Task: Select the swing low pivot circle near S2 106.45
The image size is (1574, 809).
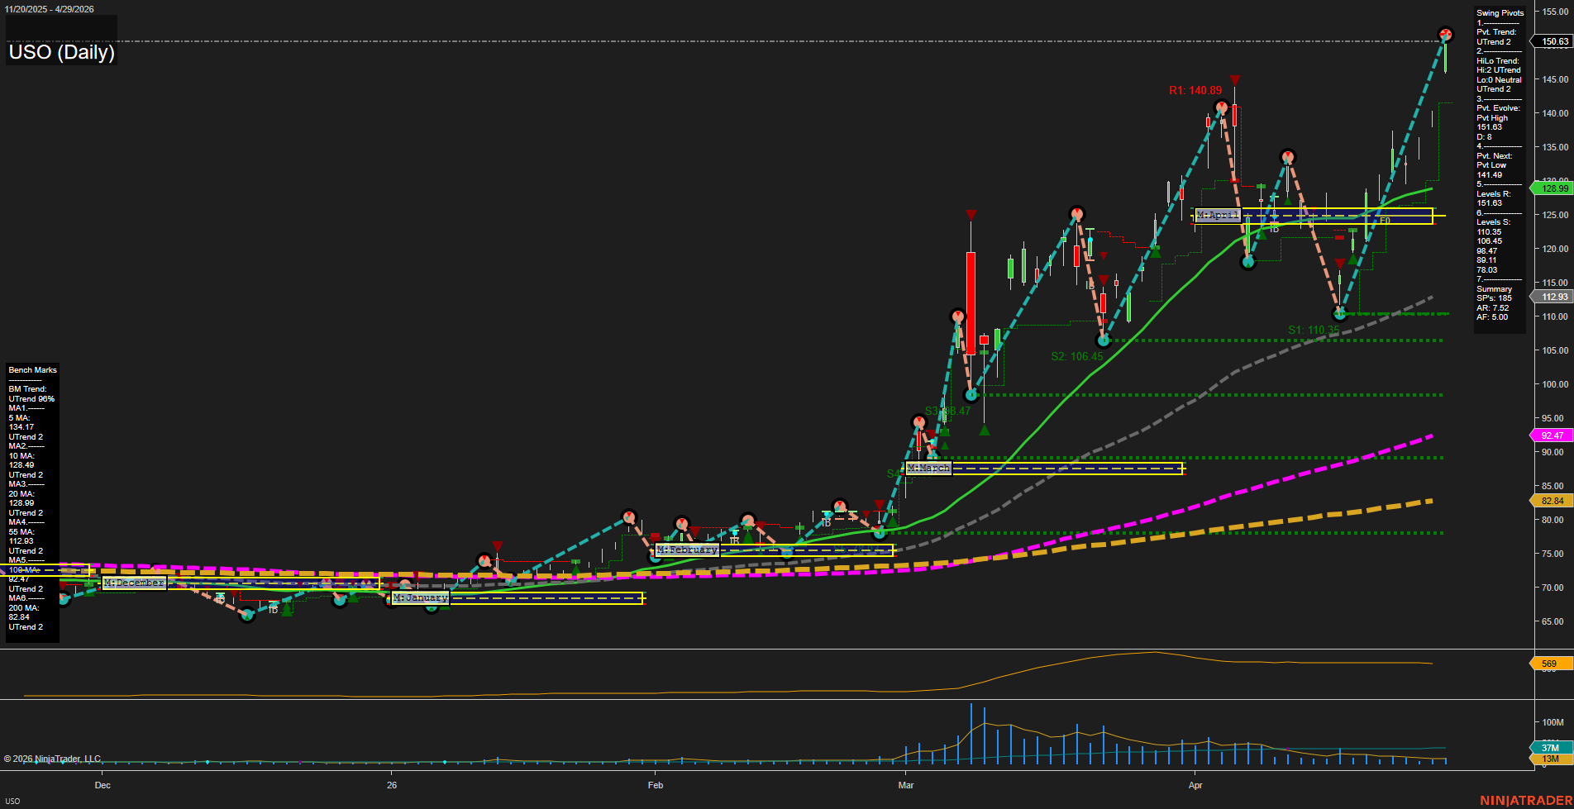Action: coord(1102,340)
